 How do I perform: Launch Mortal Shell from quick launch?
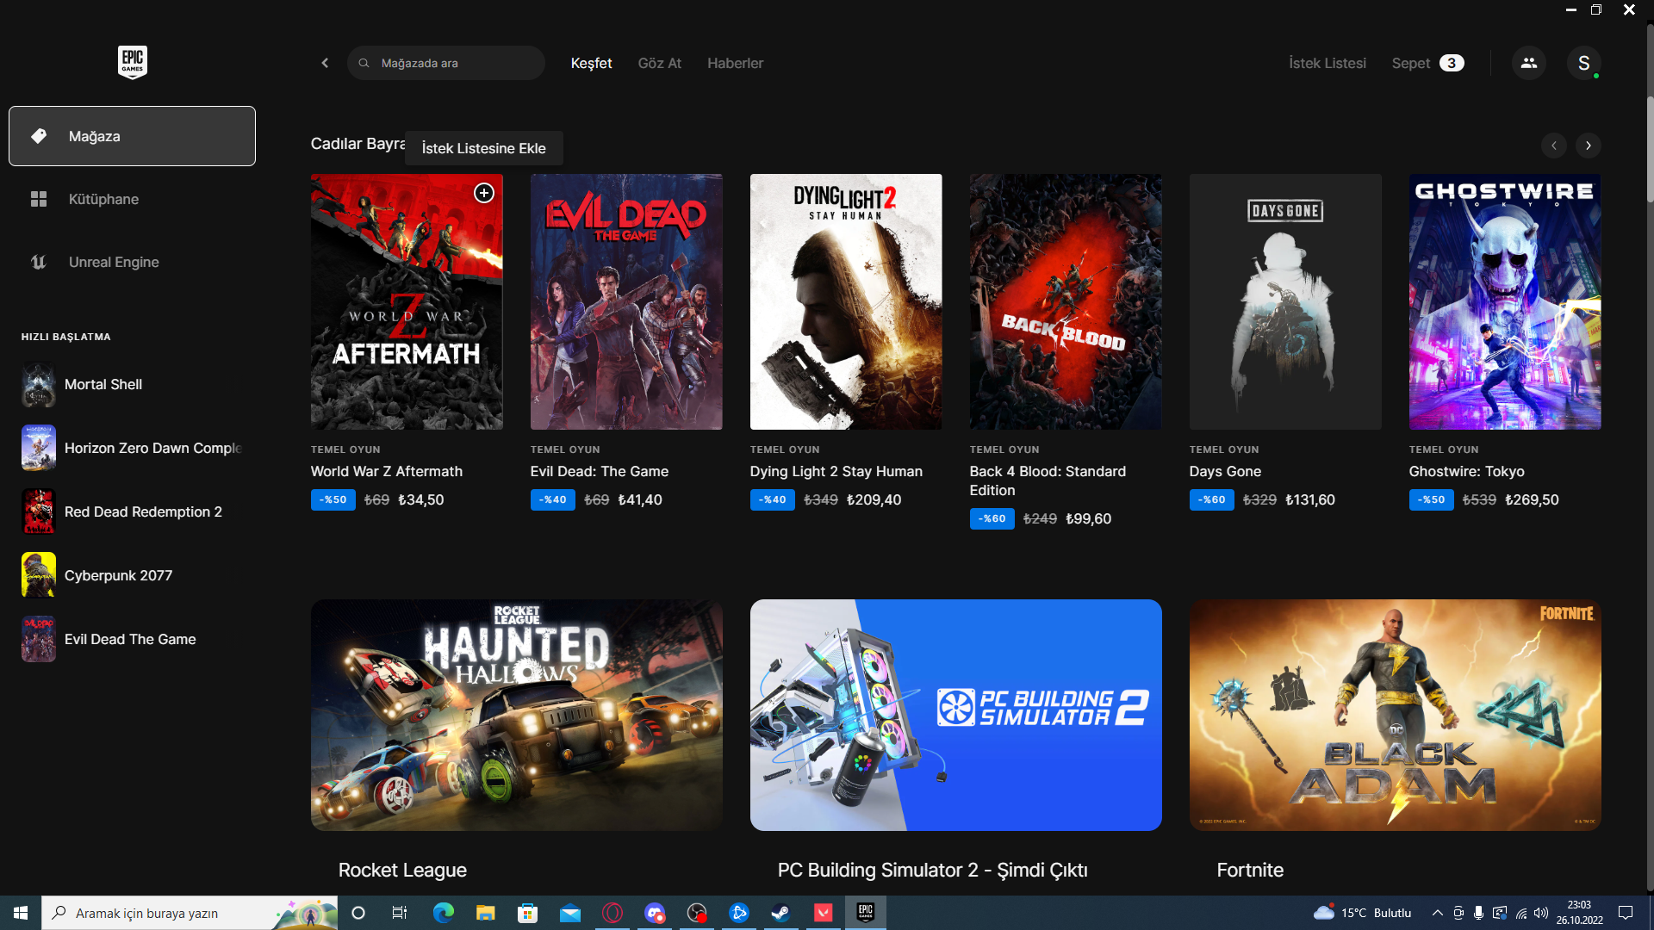(x=103, y=385)
